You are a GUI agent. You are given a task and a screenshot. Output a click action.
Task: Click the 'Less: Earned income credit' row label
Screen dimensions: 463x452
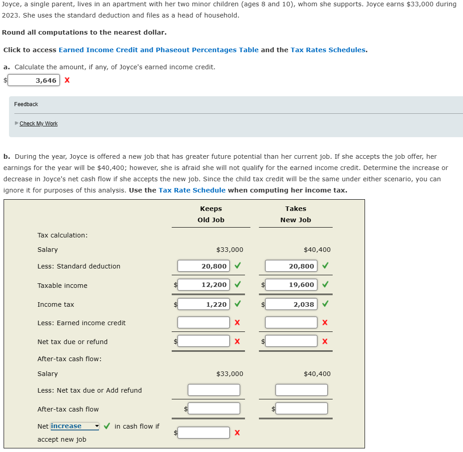(x=81, y=323)
